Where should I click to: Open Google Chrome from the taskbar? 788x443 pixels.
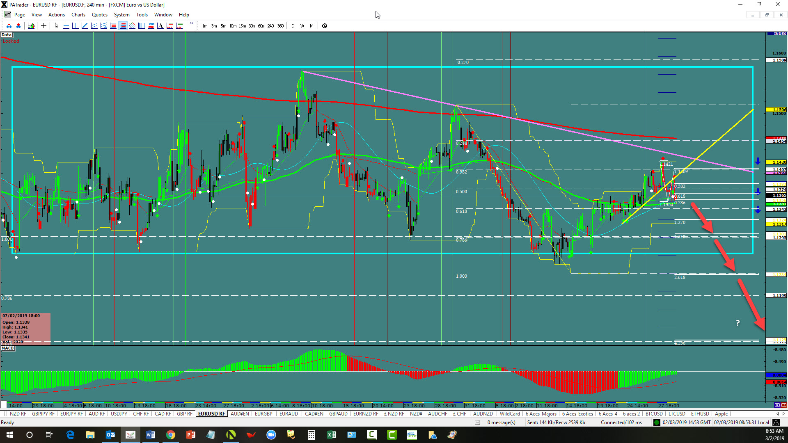pos(171,435)
